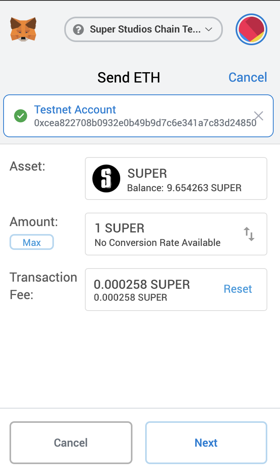The height and width of the screenshot is (476, 280).
Task: Click the network selector chevron arrow
Action: pyautogui.click(x=209, y=29)
